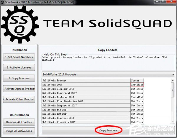Click product list scrollbar up arrow
This screenshot has height=138, width=177.
[x=173, y=80]
